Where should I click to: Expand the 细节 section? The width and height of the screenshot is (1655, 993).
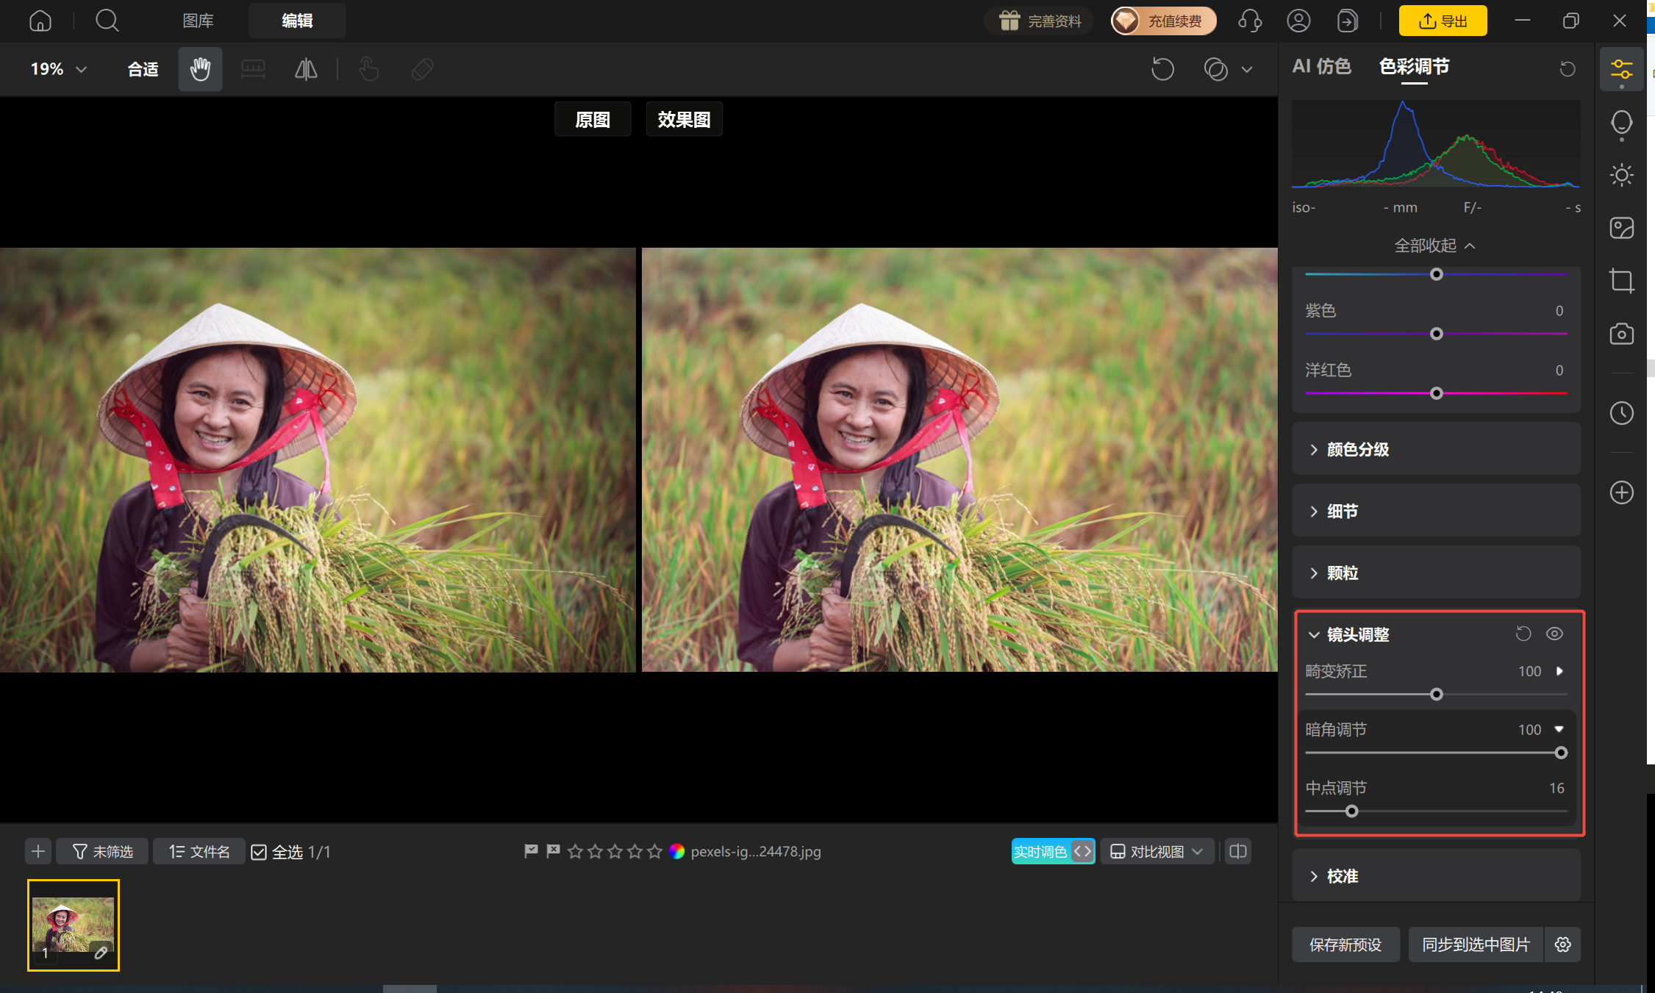(x=1436, y=511)
